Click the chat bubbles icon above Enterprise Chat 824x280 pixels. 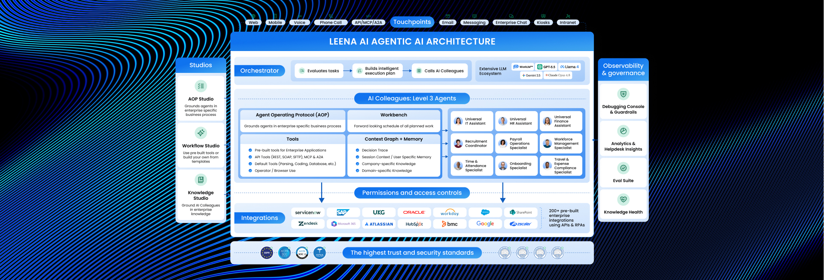click(511, 16)
